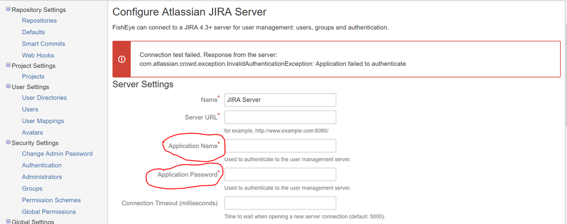Open the Defaults settings link
Screen dimensions: 567x224
tap(34, 32)
